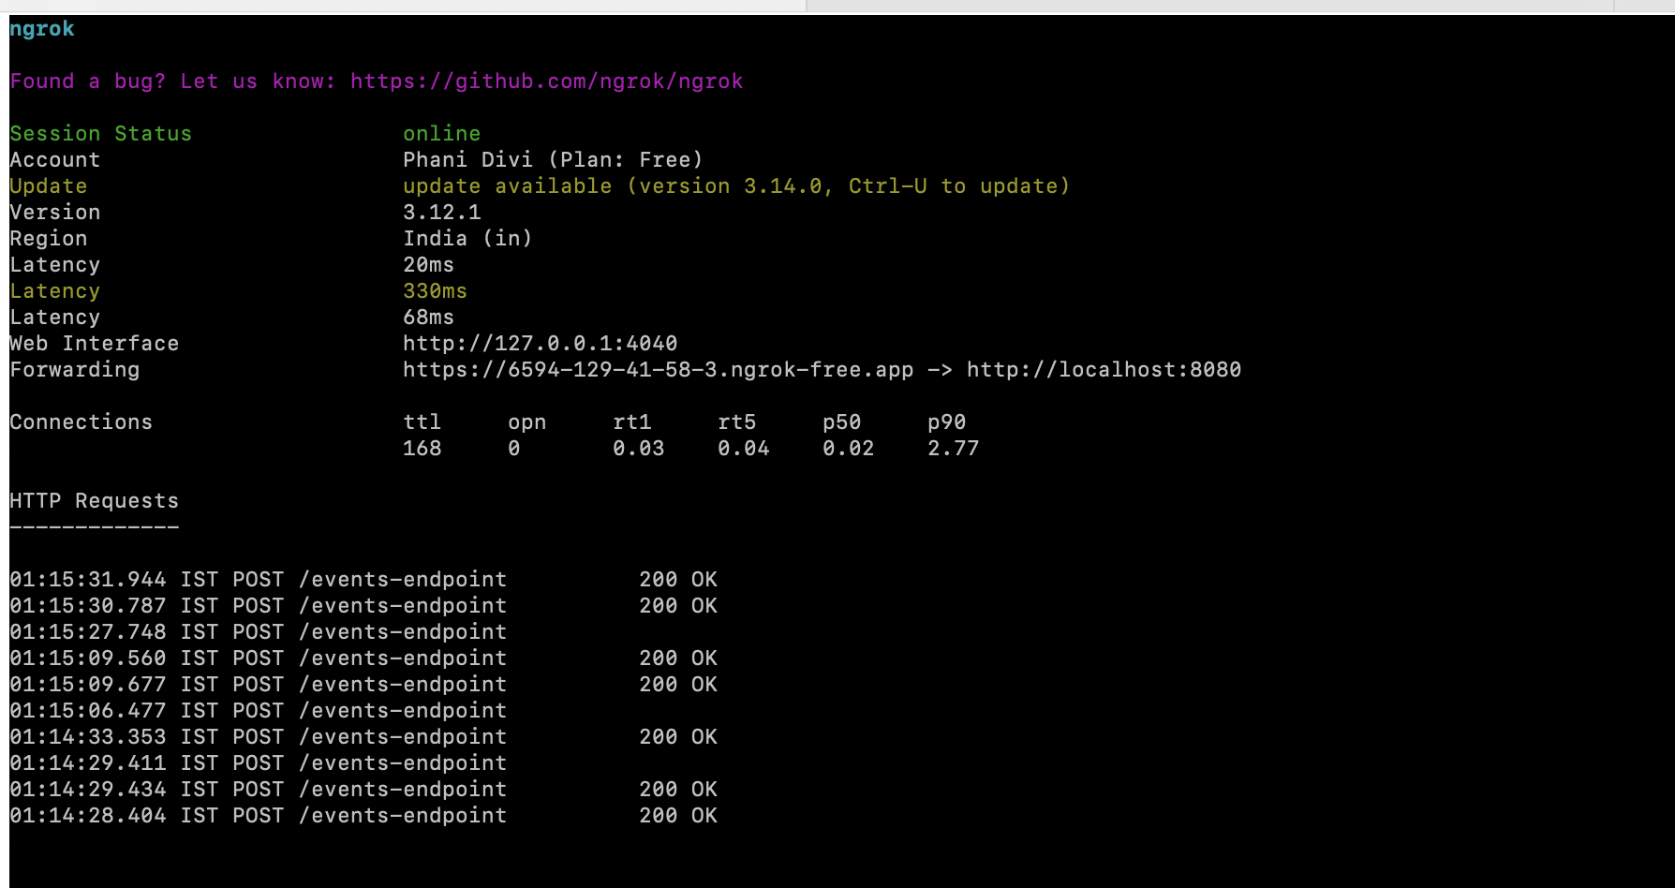
Task: Open the https://github.com/ngrok/ngrok link
Action: (x=546, y=81)
